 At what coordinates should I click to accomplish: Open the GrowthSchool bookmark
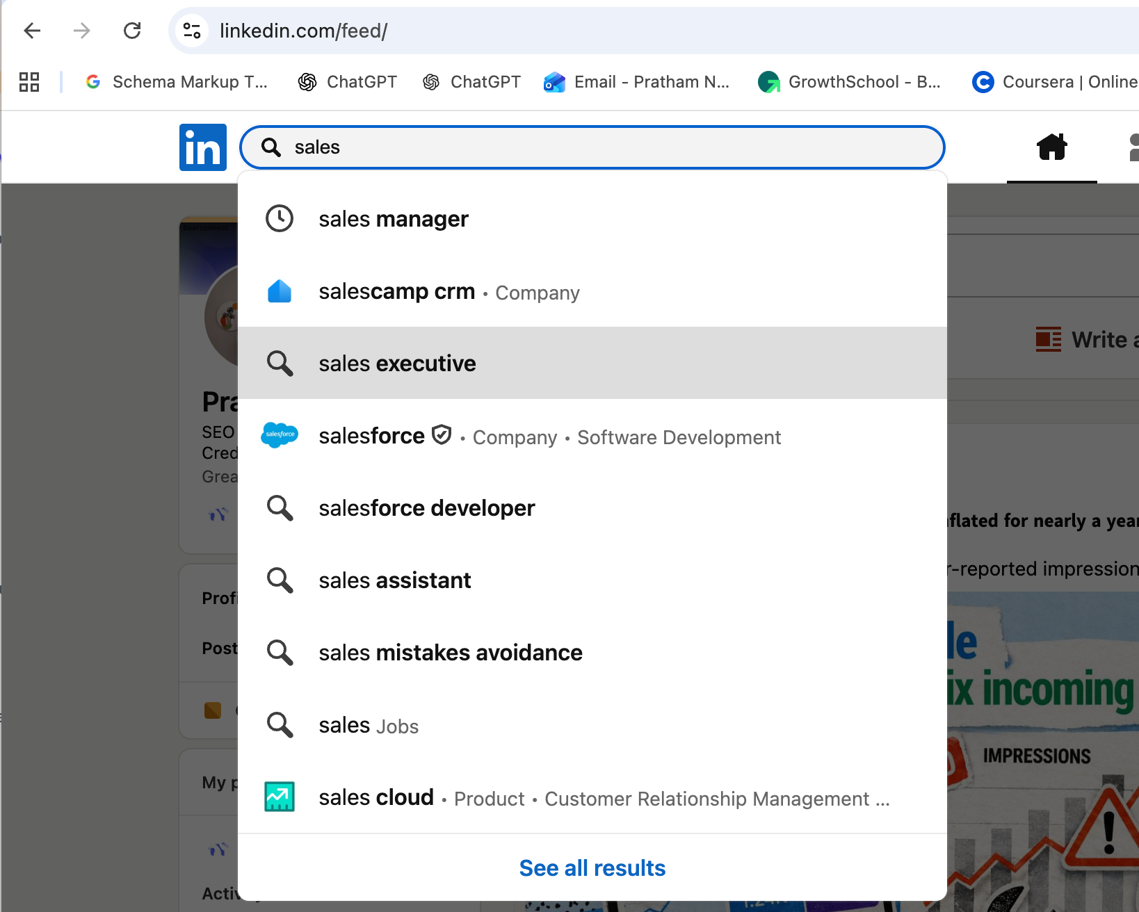click(850, 82)
